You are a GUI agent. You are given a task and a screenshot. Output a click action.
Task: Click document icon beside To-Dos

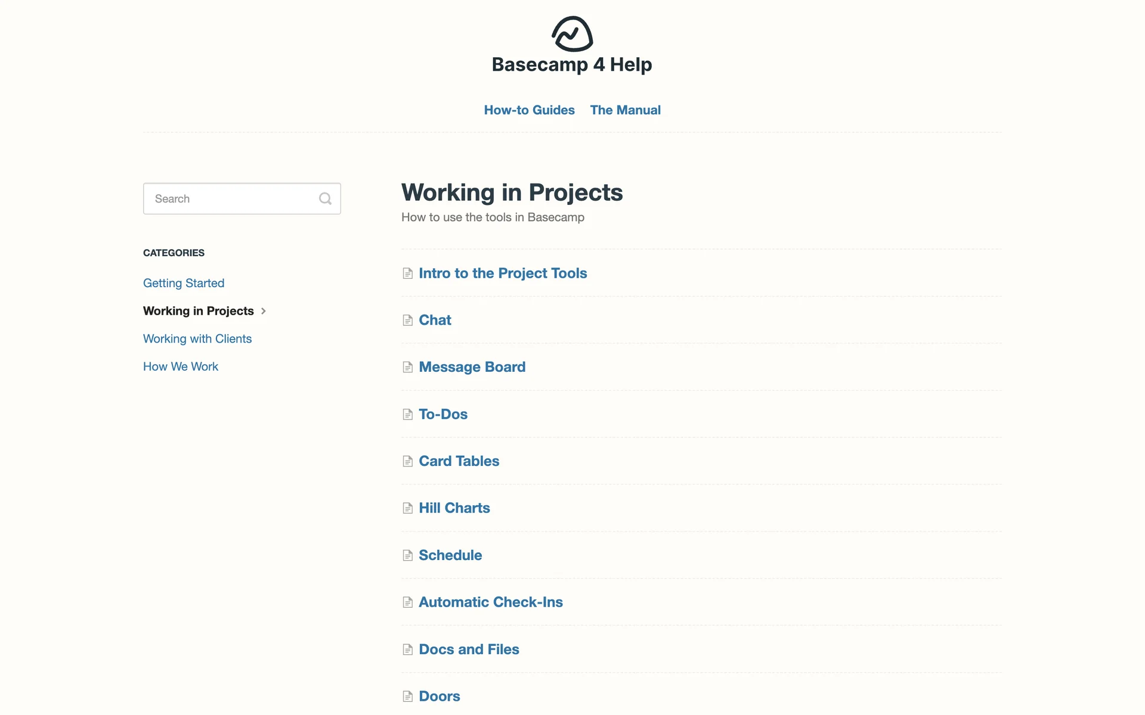pos(408,415)
